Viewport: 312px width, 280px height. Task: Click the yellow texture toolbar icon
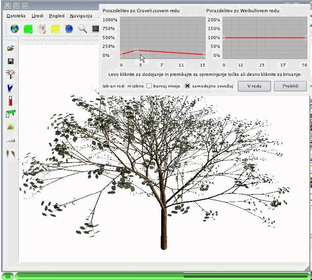pyautogui.click(x=55, y=29)
